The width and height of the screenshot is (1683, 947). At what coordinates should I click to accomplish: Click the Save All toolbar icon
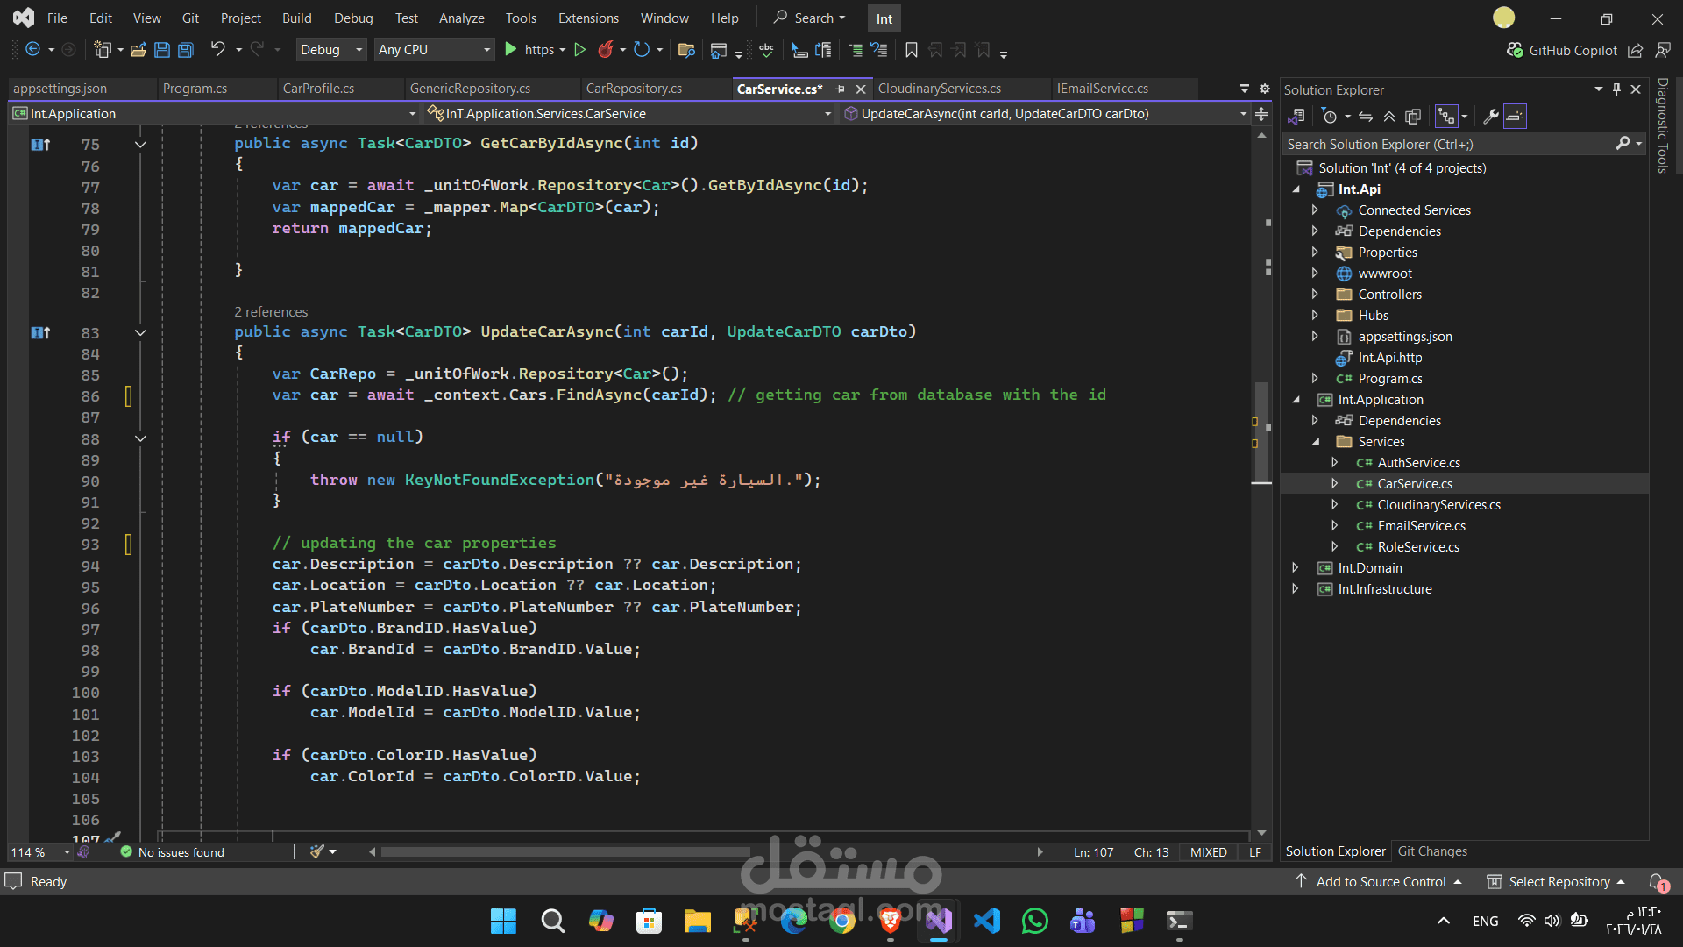[x=185, y=50]
